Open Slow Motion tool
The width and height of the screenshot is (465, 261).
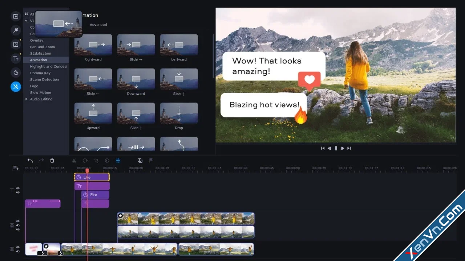click(41, 92)
